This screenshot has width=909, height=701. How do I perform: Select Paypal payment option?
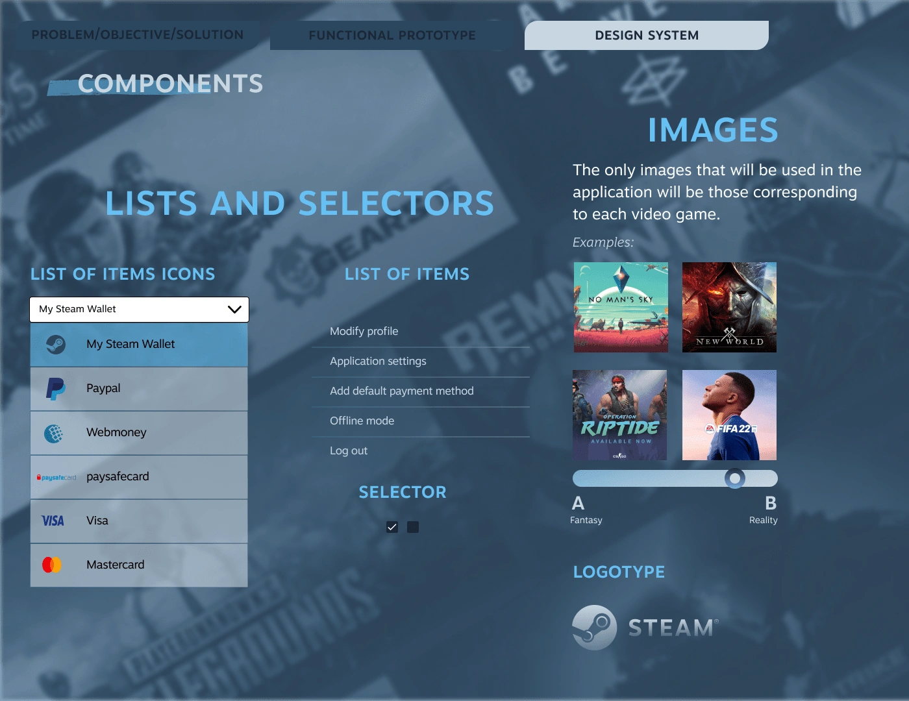(139, 389)
